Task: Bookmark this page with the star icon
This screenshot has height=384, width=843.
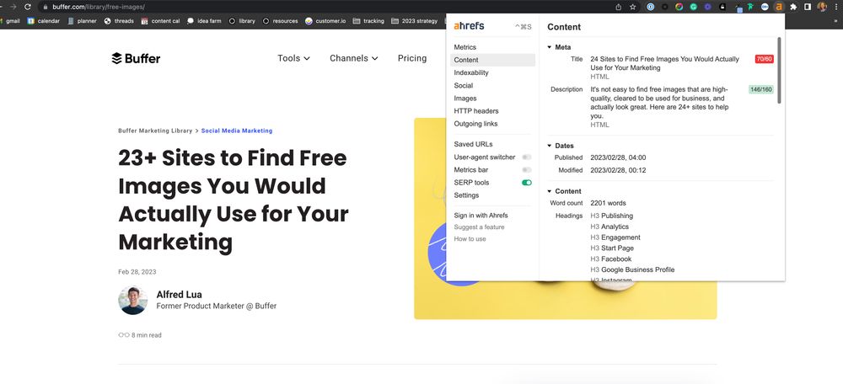Action: pyautogui.click(x=633, y=7)
